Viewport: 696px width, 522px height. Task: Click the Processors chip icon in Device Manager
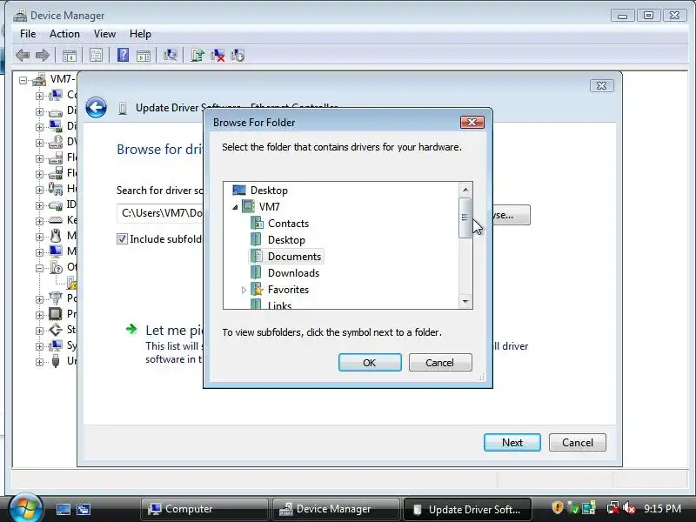[x=56, y=314]
